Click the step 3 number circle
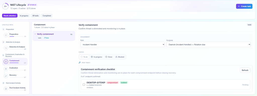257x96 pixels. click(3, 55)
